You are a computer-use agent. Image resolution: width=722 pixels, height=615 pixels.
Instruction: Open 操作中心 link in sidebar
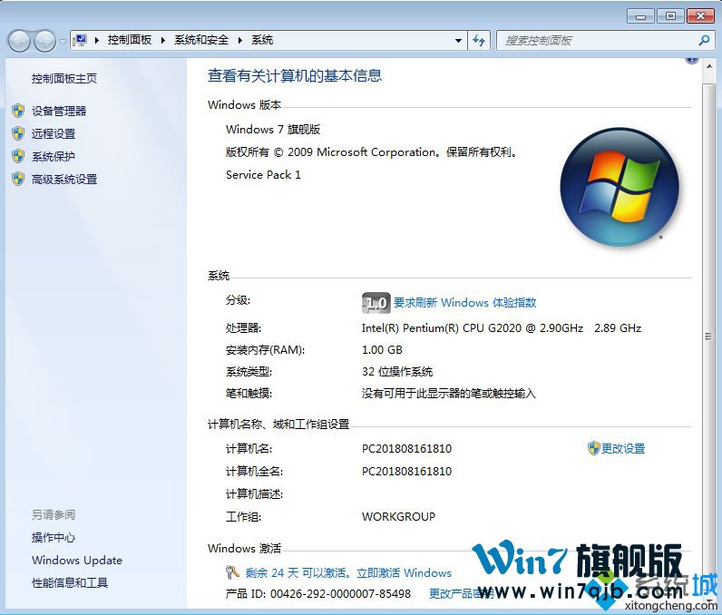53,537
